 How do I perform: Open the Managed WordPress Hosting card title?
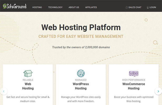coord(81,86)
